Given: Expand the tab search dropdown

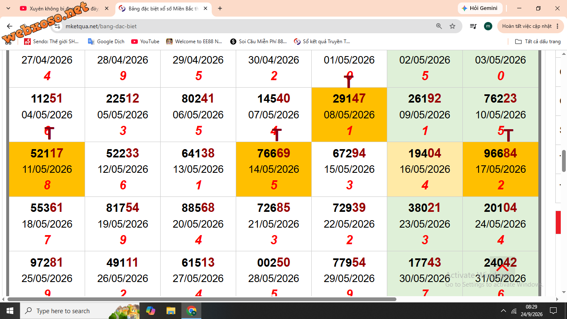Looking at the screenshot, I should [x=8, y=8].
